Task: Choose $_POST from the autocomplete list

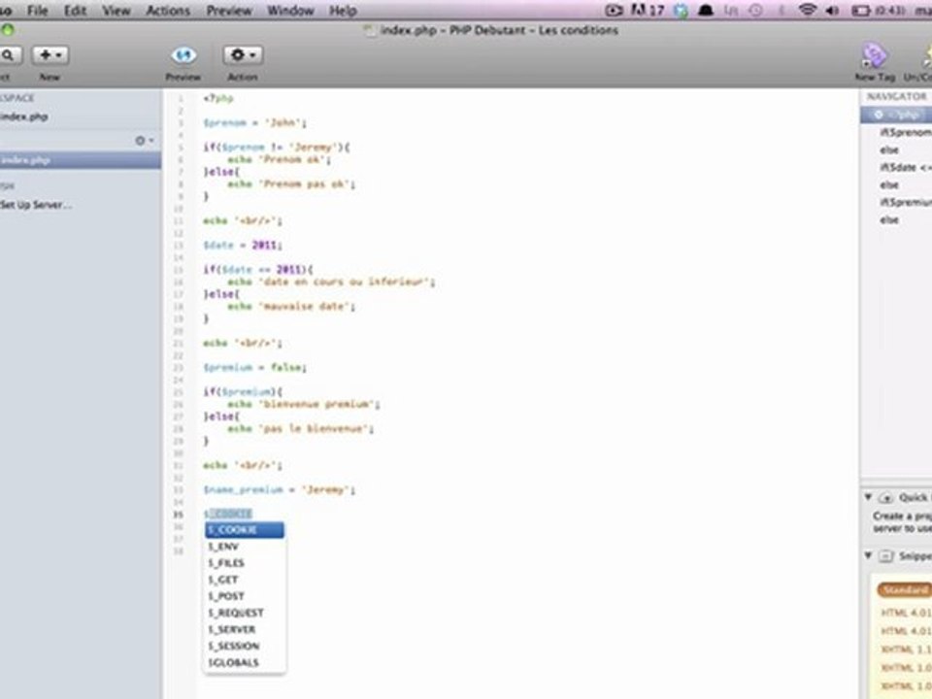Action: (245, 596)
